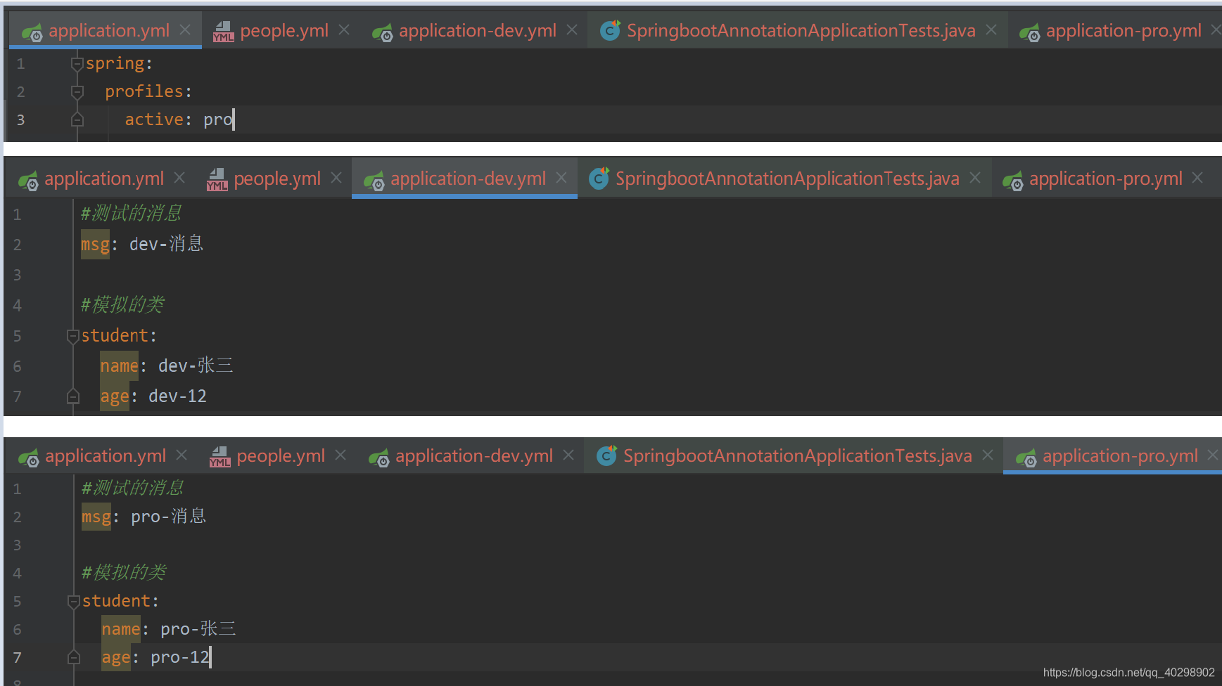This screenshot has height=686, width=1222.
Task: Click the 'age: dev-12' line
Action: (x=153, y=396)
